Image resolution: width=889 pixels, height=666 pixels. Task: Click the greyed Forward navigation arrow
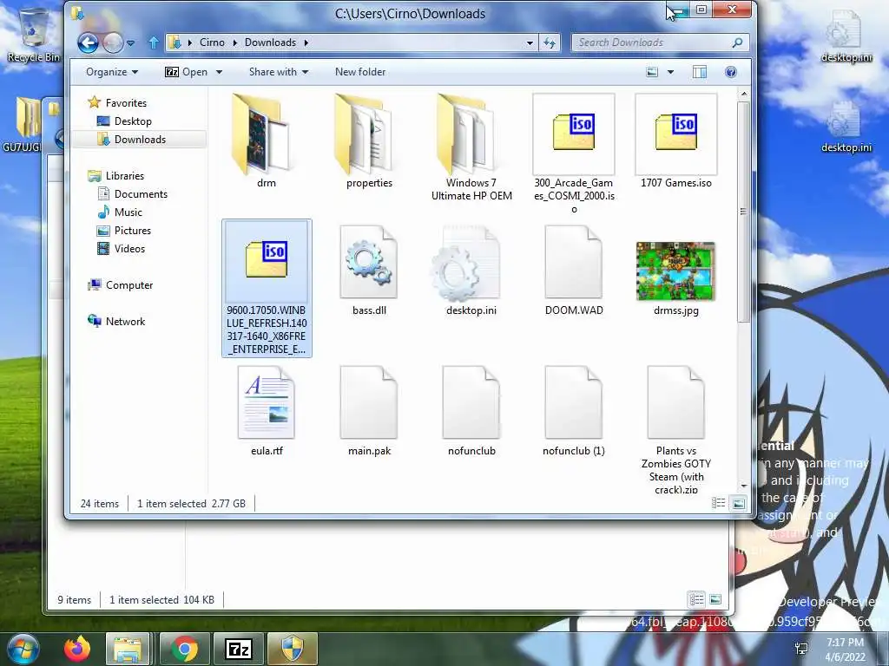coord(113,42)
